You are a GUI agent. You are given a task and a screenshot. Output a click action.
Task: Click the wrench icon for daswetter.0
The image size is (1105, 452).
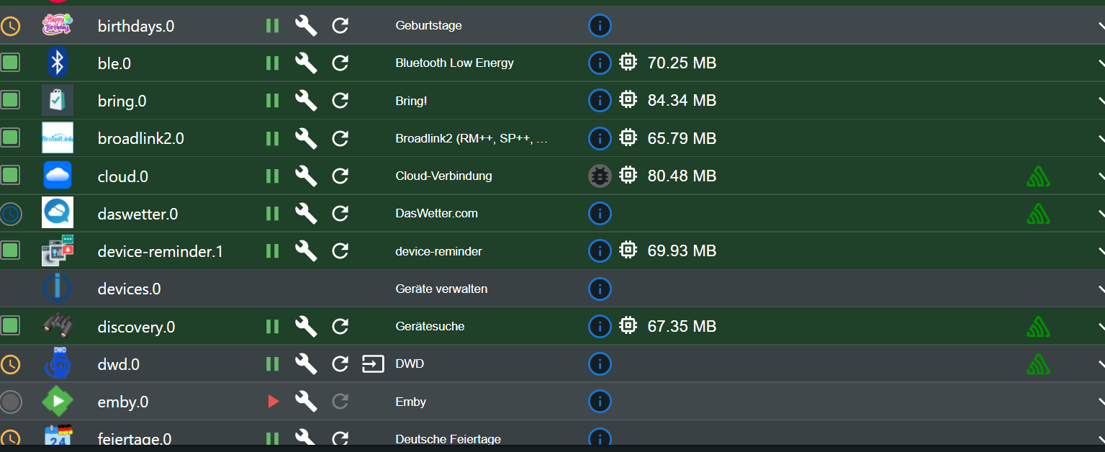pos(306,214)
